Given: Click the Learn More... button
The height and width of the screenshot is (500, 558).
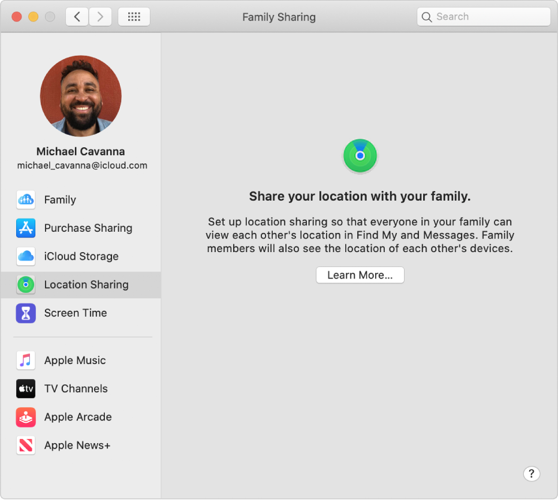Looking at the screenshot, I should 360,275.
